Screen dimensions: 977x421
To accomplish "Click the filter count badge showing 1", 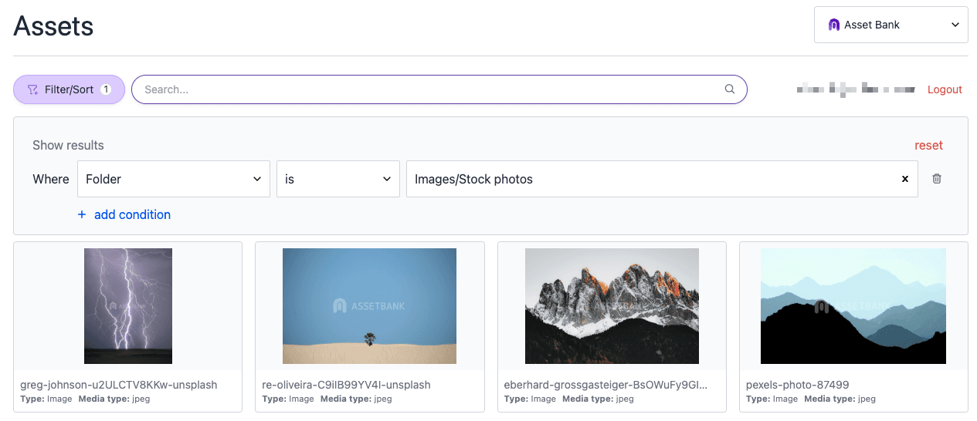I will 106,89.
